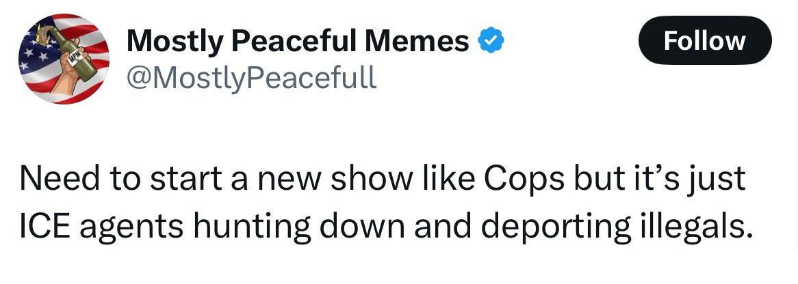Open the @MostlyPeacefull handle link

point(251,78)
